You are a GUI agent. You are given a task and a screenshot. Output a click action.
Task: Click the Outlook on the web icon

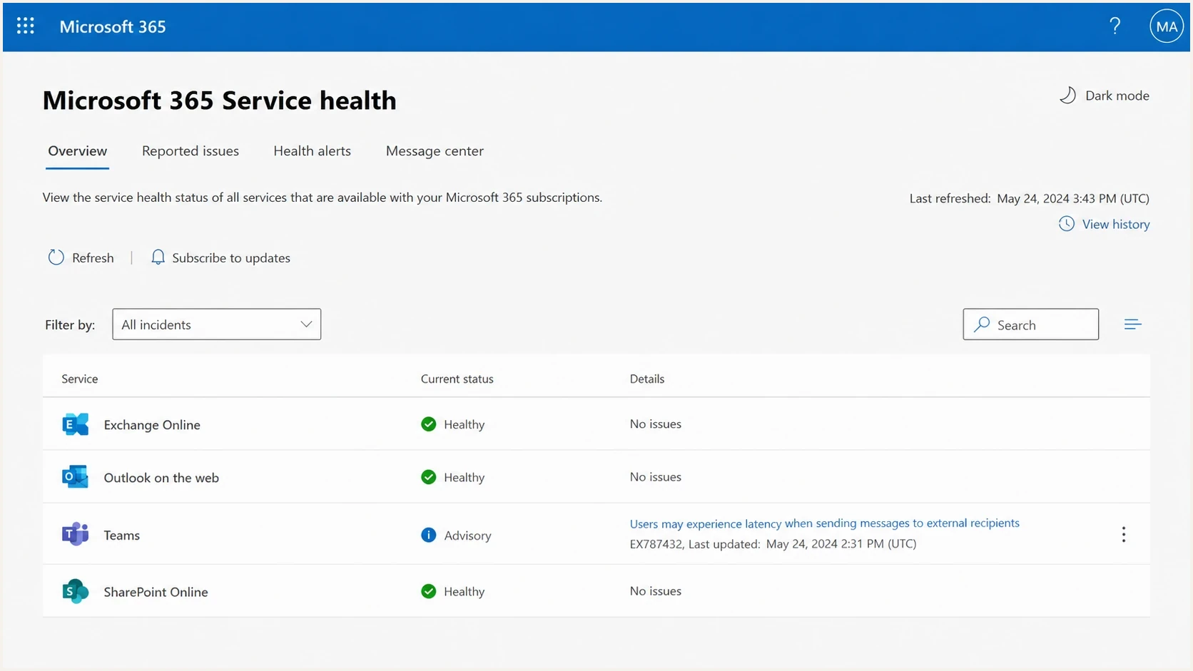(75, 477)
